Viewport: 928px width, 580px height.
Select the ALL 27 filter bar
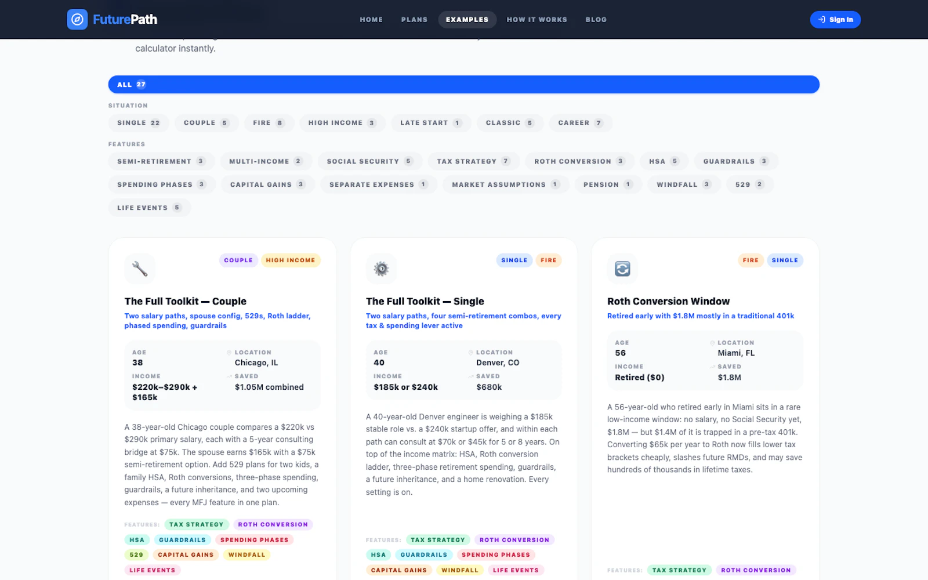pyautogui.click(x=463, y=85)
